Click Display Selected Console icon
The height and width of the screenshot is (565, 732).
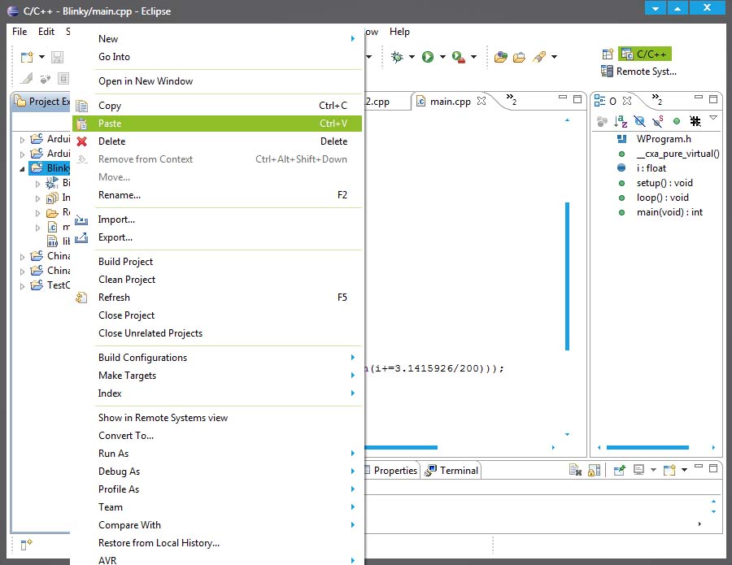click(638, 470)
